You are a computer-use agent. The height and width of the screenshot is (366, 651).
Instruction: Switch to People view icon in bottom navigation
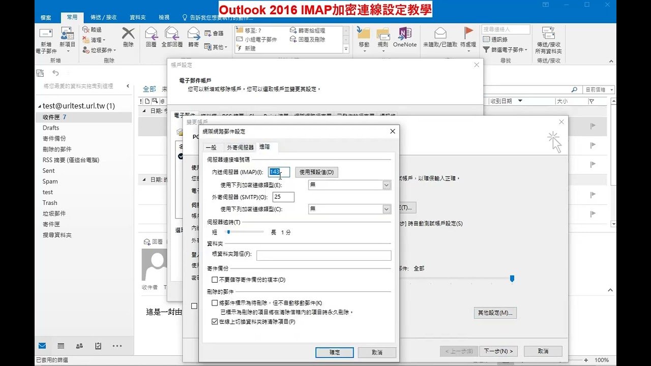79,346
